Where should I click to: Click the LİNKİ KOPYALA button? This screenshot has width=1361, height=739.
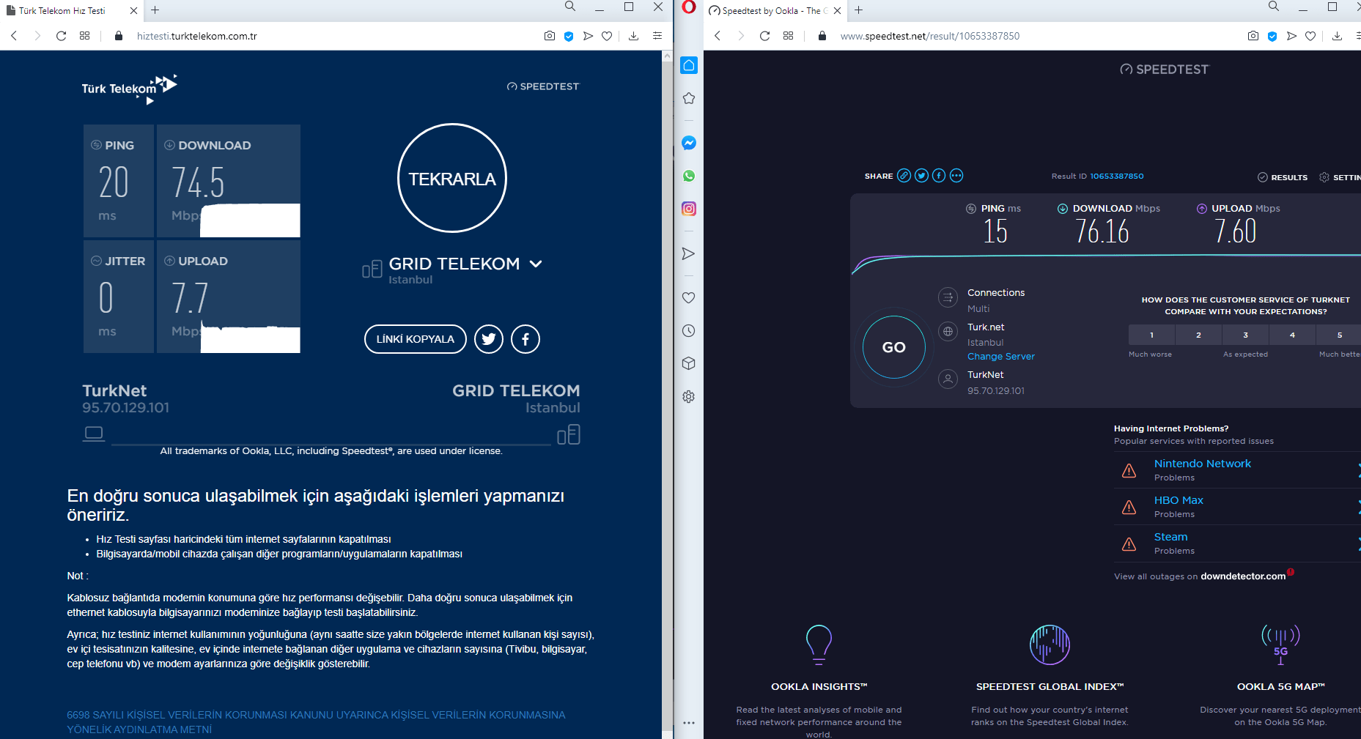(416, 339)
